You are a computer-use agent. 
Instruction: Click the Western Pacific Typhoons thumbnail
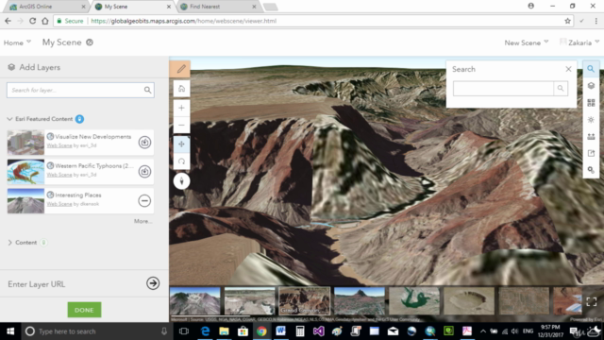[25, 172]
